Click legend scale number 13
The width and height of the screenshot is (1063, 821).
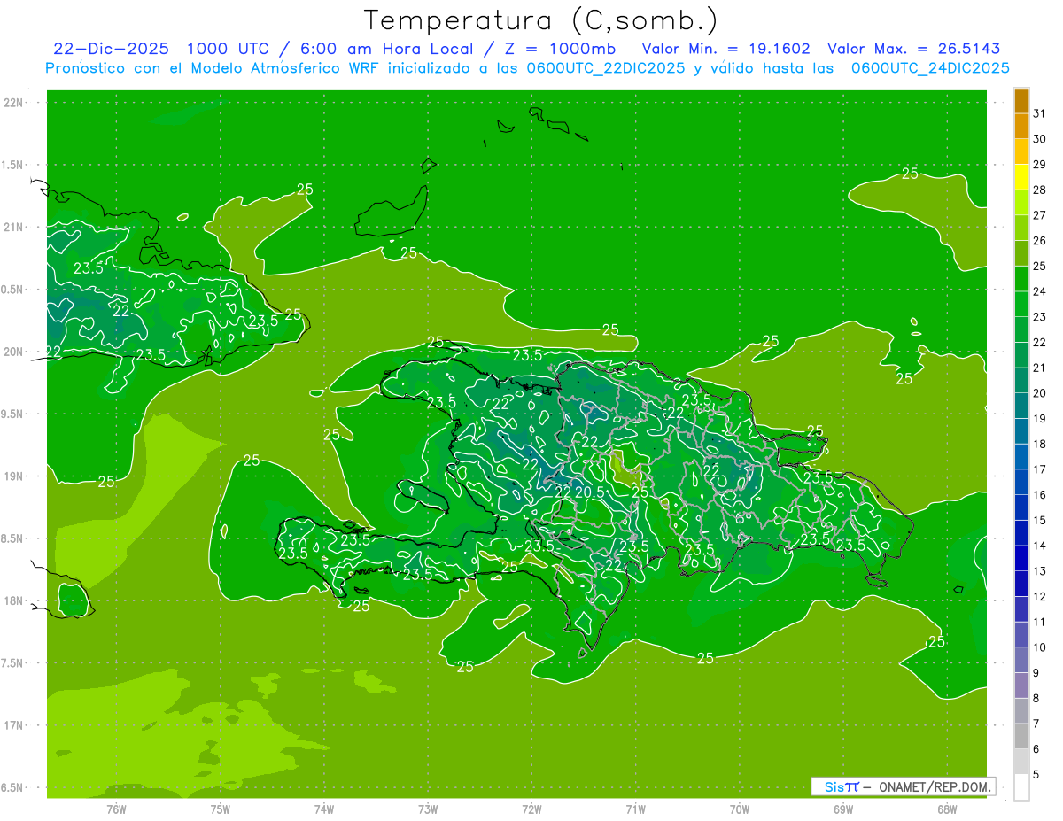pyautogui.click(x=1039, y=571)
